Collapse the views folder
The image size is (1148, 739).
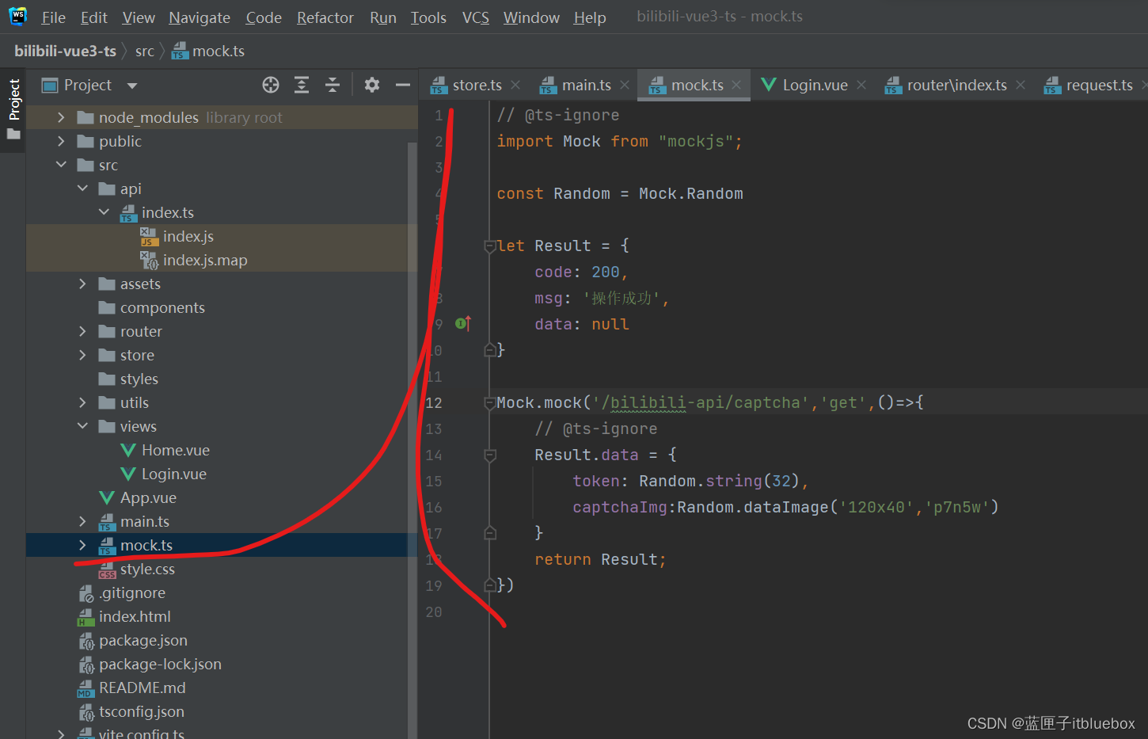point(82,426)
